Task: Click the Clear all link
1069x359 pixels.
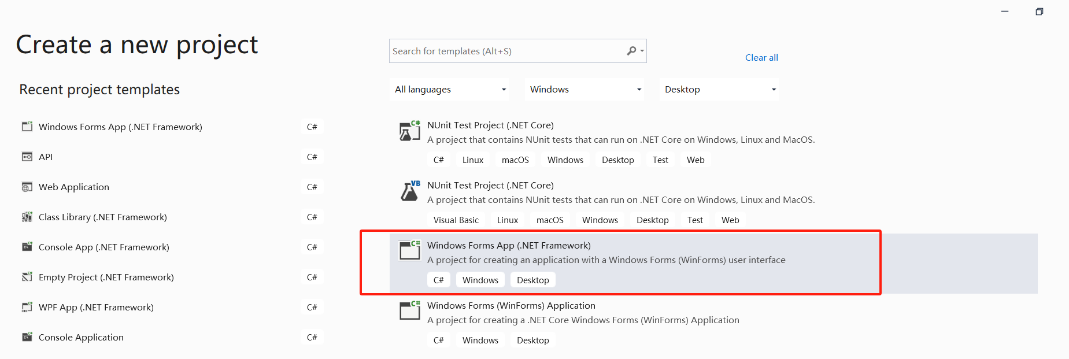Action: (x=761, y=57)
